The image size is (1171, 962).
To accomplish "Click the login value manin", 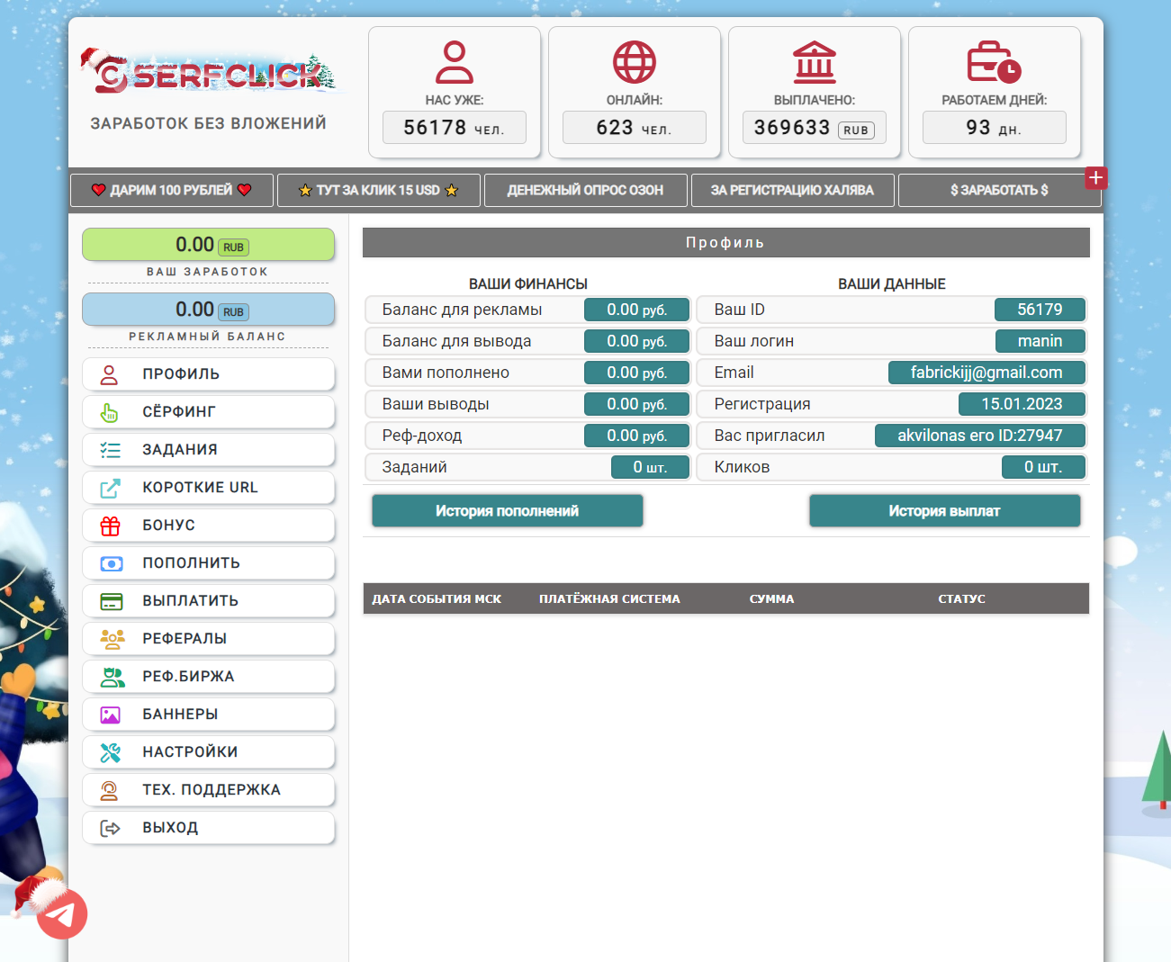I will pos(1040,341).
